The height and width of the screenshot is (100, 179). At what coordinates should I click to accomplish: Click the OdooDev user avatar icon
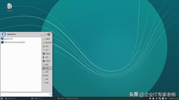[4, 34]
